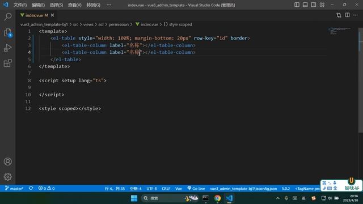Click line and column indicator 行 4, 列 35
Image resolution: width=363 pixels, height=204 pixels.
click(115, 189)
